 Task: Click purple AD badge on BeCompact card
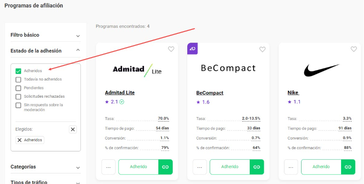(193, 48)
